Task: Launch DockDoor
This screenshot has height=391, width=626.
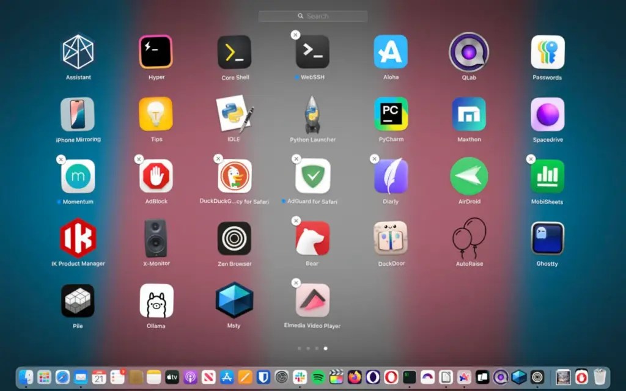Action: (391, 238)
